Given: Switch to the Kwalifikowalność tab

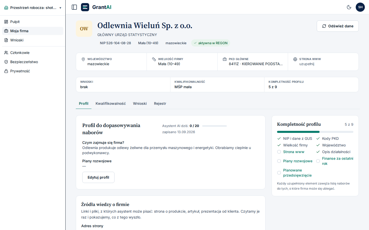Looking at the screenshot, I should [111, 103].
